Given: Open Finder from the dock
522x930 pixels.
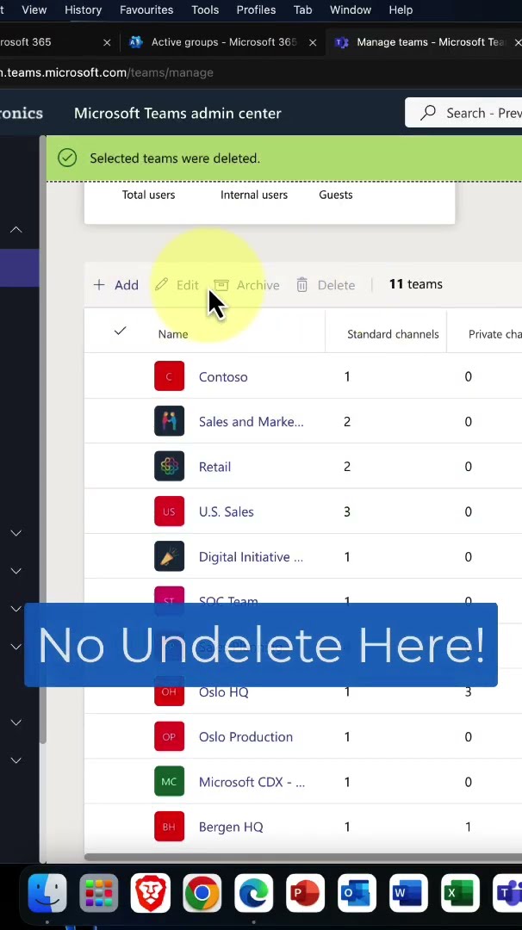Looking at the screenshot, I should tap(47, 893).
